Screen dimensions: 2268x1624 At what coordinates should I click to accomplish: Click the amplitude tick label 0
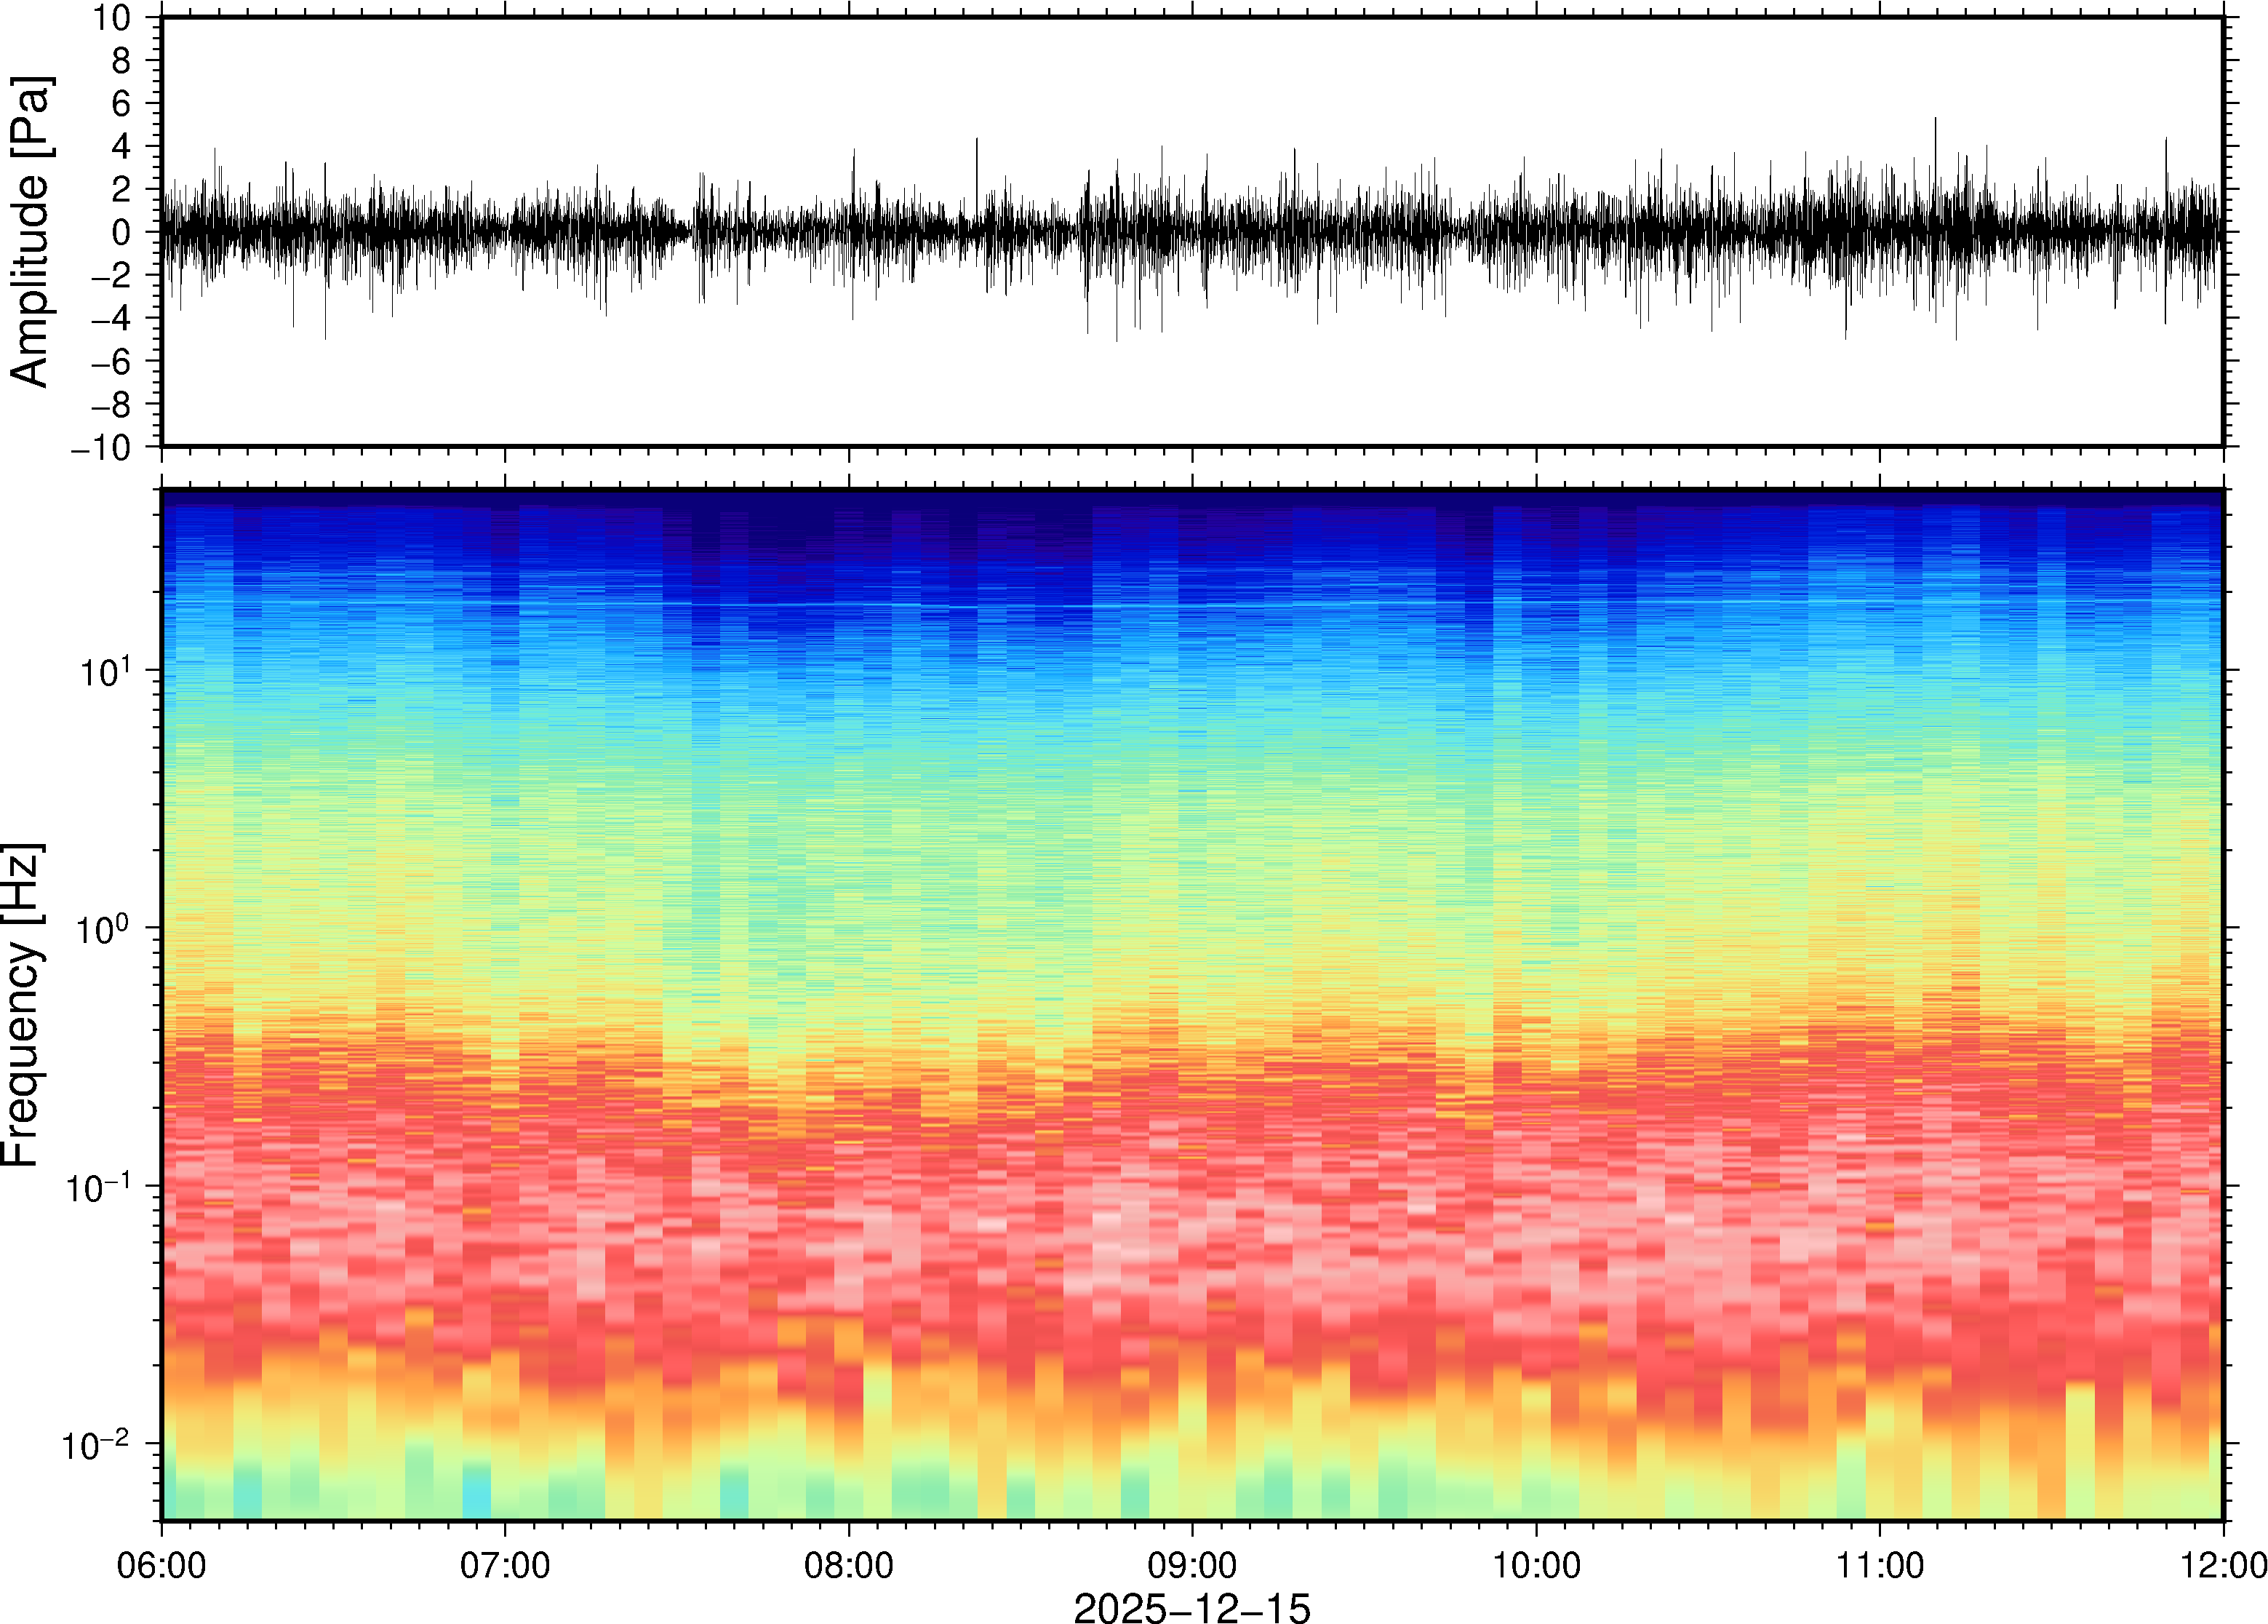[x=122, y=232]
